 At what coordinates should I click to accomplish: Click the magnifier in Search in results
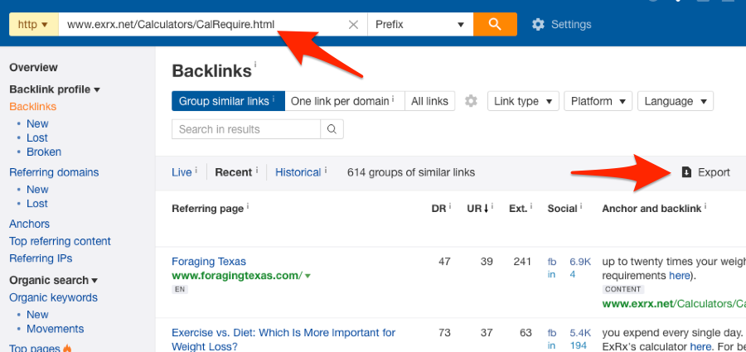click(332, 129)
